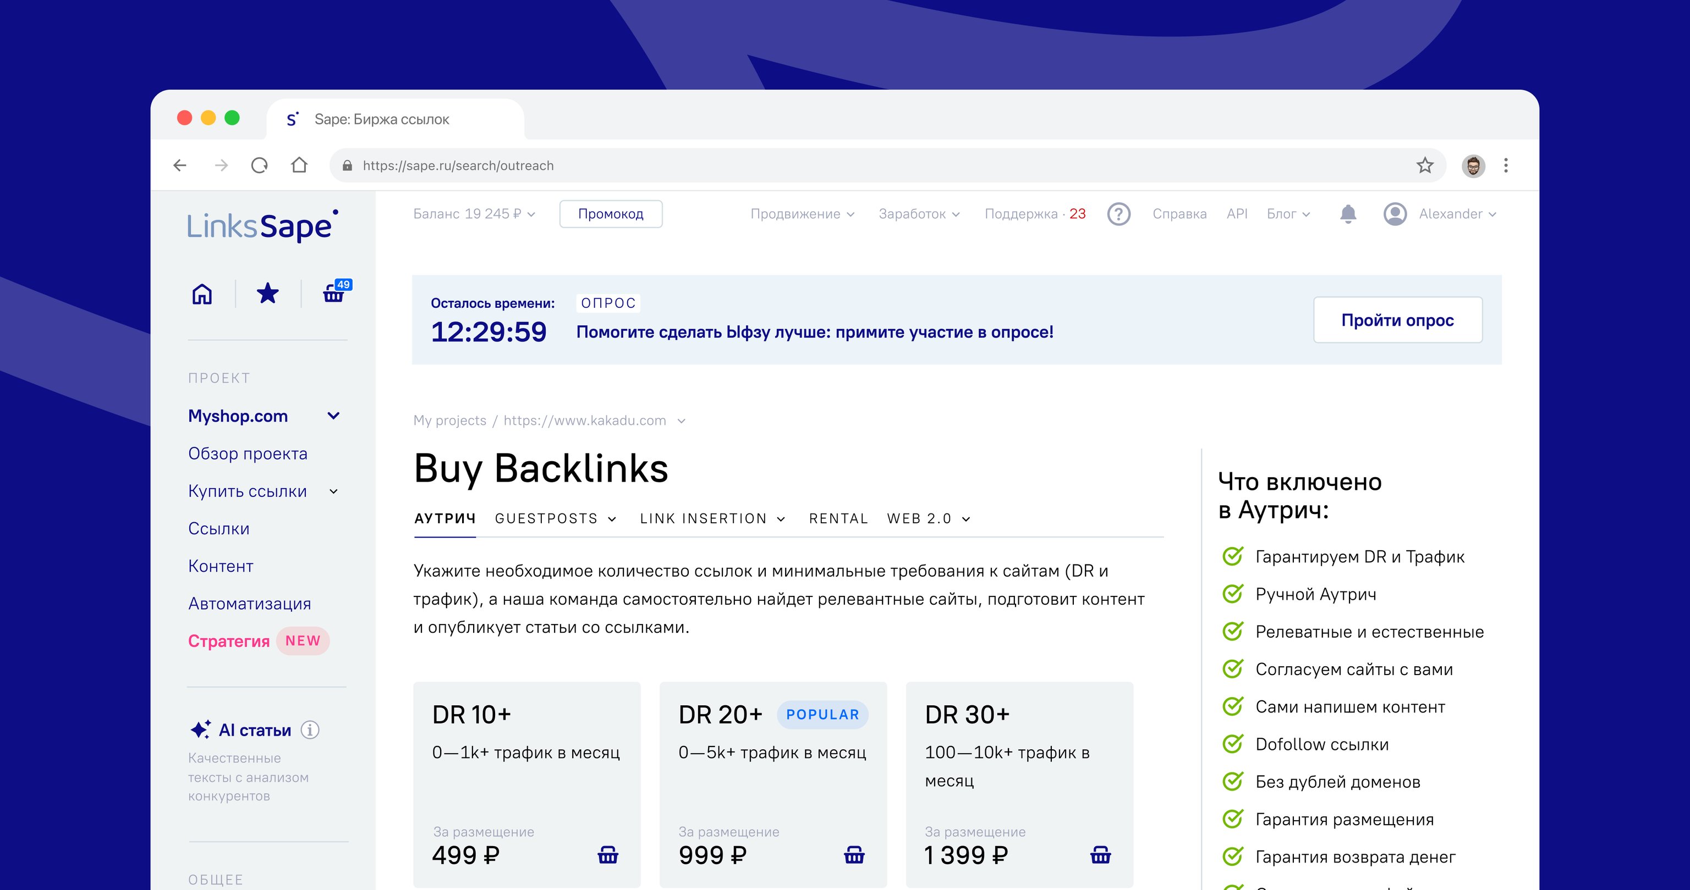Open the notifications bell
1690x890 pixels.
pos(1347,214)
